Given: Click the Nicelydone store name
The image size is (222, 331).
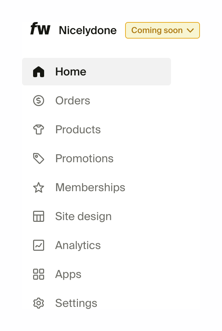Looking at the screenshot, I should [88, 30].
